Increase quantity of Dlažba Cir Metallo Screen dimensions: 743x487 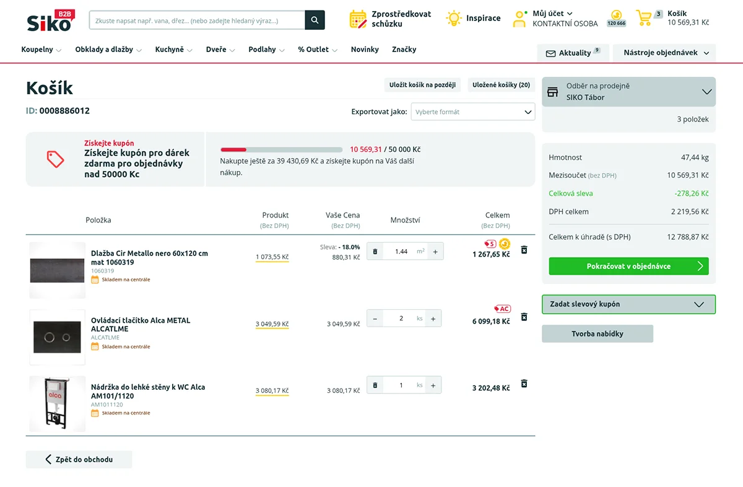tap(435, 252)
